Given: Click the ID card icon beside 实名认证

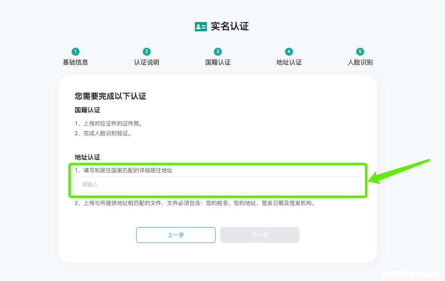Looking at the screenshot, I should click(201, 27).
